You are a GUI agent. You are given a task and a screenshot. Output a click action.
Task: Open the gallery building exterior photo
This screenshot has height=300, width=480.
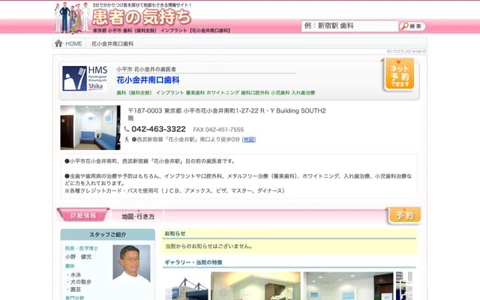click(x=187, y=286)
